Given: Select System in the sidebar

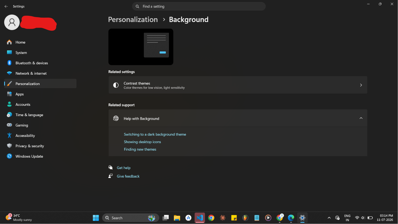Looking at the screenshot, I should coord(40,53).
